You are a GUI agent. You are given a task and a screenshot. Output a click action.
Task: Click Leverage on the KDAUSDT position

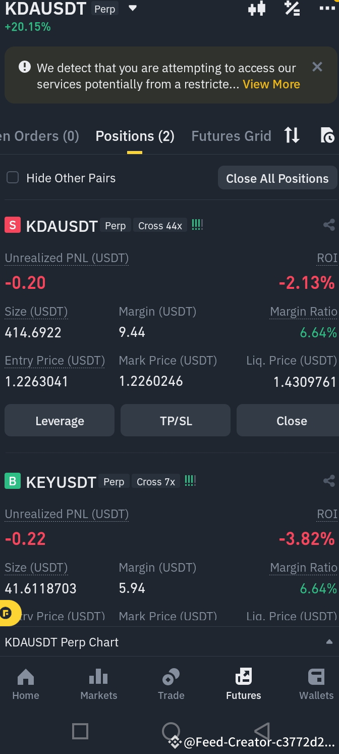coord(59,420)
